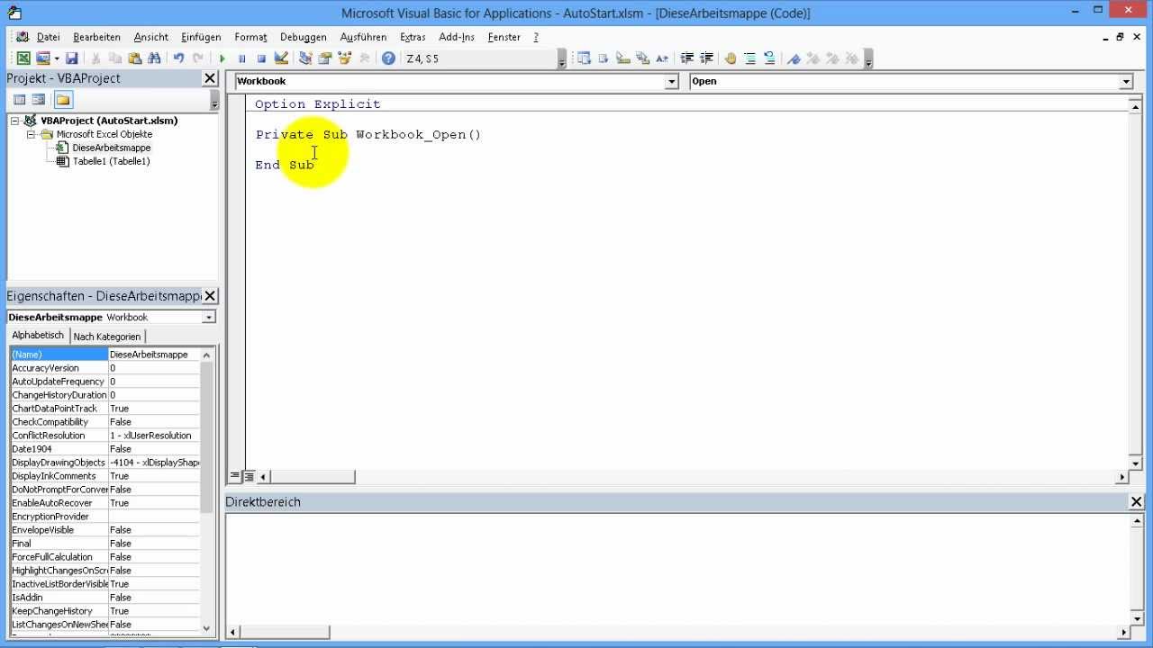Save AutoStart.xlsm with the floppy icon
The height and width of the screenshot is (648, 1153).
[71, 58]
